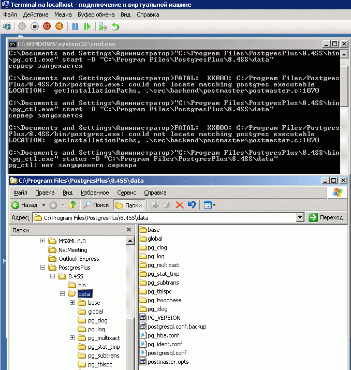Click the blue Undo icon in Explorer
351x370 pixels.
click(192, 205)
